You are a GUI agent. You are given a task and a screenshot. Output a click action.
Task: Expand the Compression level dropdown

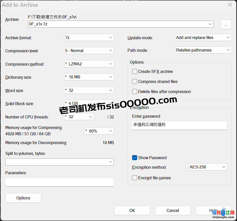pyautogui.click(x=89, y=51)
